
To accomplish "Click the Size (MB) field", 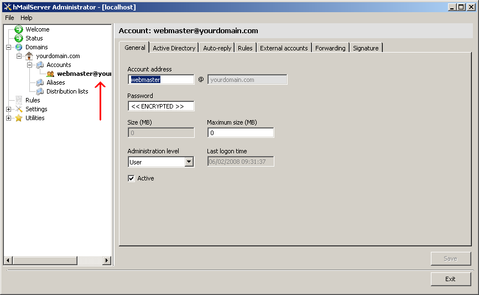I will [161, 133].
